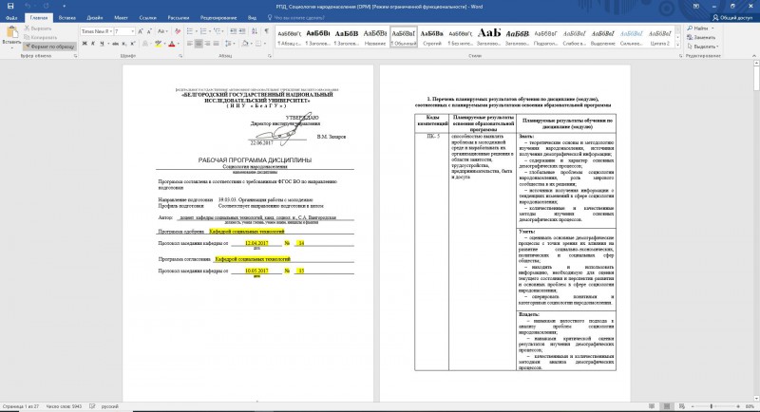Screen dimensions: 760x412
Task: Undo the last action
Action: [28, 7]
